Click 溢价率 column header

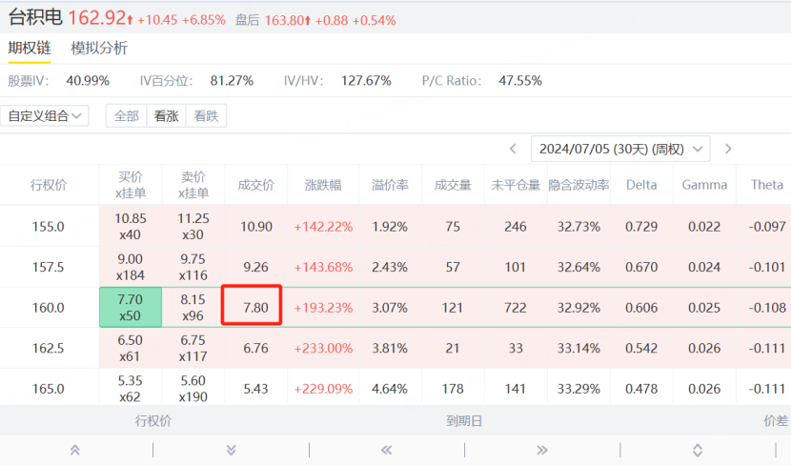click(x=390, y=185)
